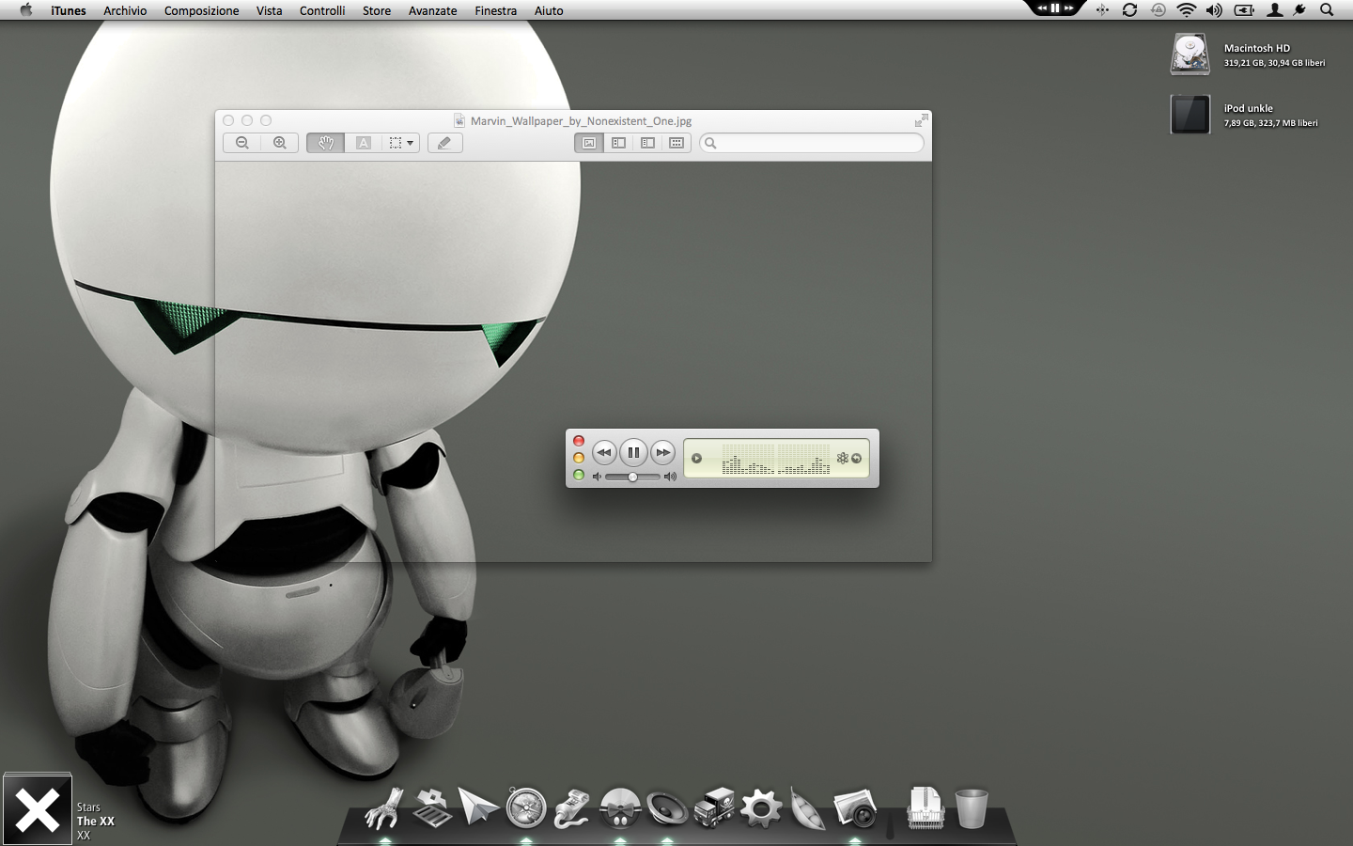
Task: Show the thumbnails sidebar in Preview
Action: [618, 143]
